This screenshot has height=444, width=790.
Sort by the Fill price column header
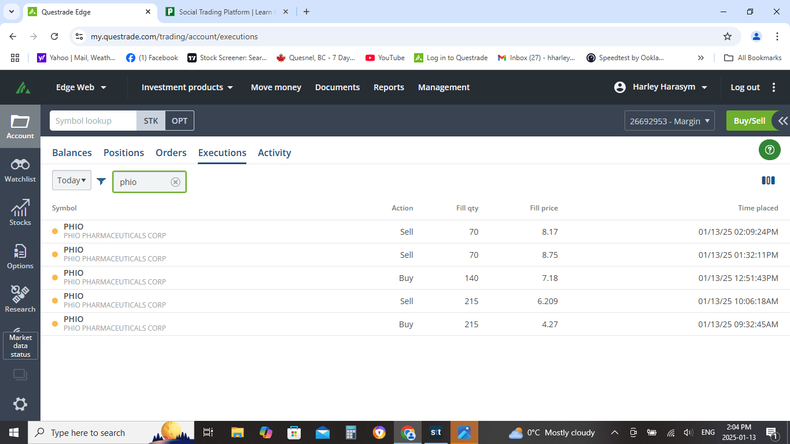tap(544, 208)
